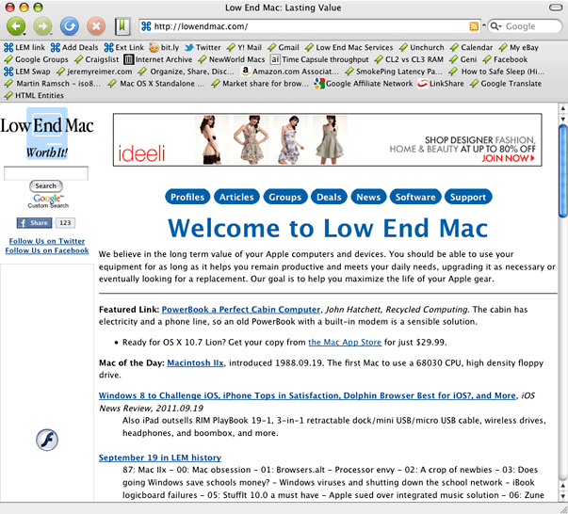Open the Craigslist bookmark
The image size is (568, 514).
pos(96,59)
